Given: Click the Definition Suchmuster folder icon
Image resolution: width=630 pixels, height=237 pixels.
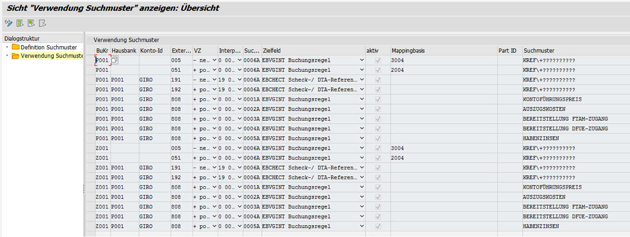Looking at the screenshot, I should 15,47.
